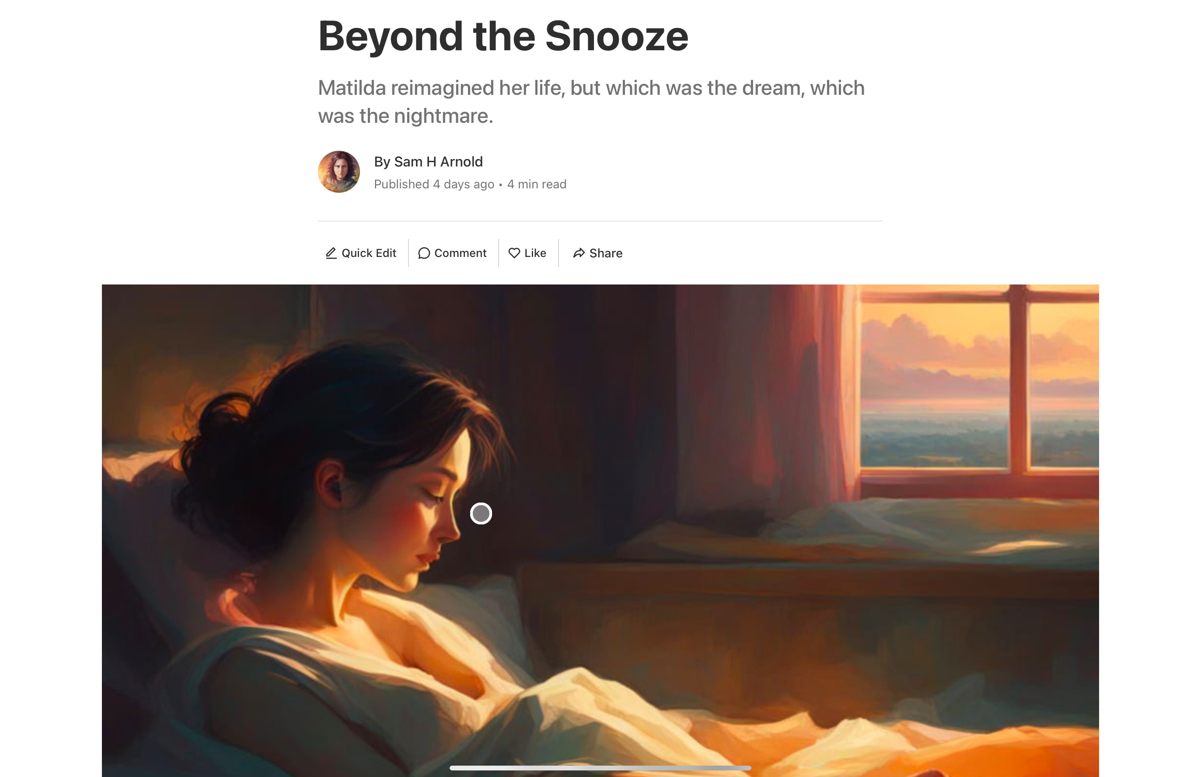Tap the heart icon to like

click(x=514, y=253)
